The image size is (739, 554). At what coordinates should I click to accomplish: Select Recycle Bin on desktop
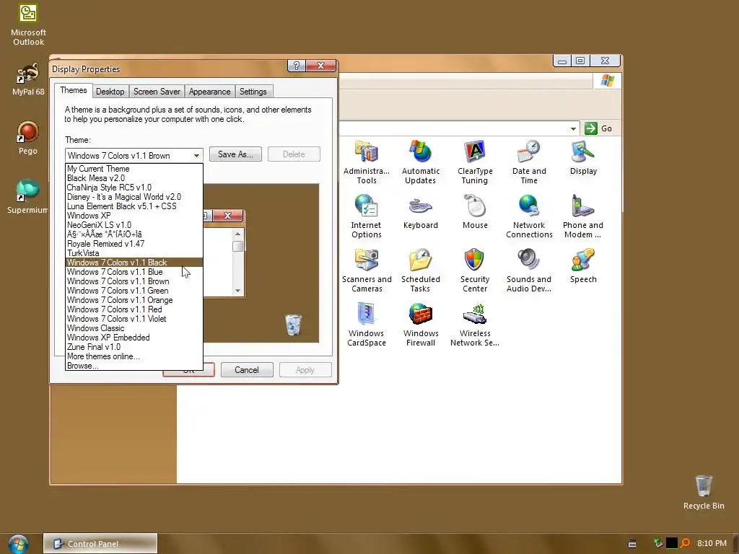click(704, 492)
